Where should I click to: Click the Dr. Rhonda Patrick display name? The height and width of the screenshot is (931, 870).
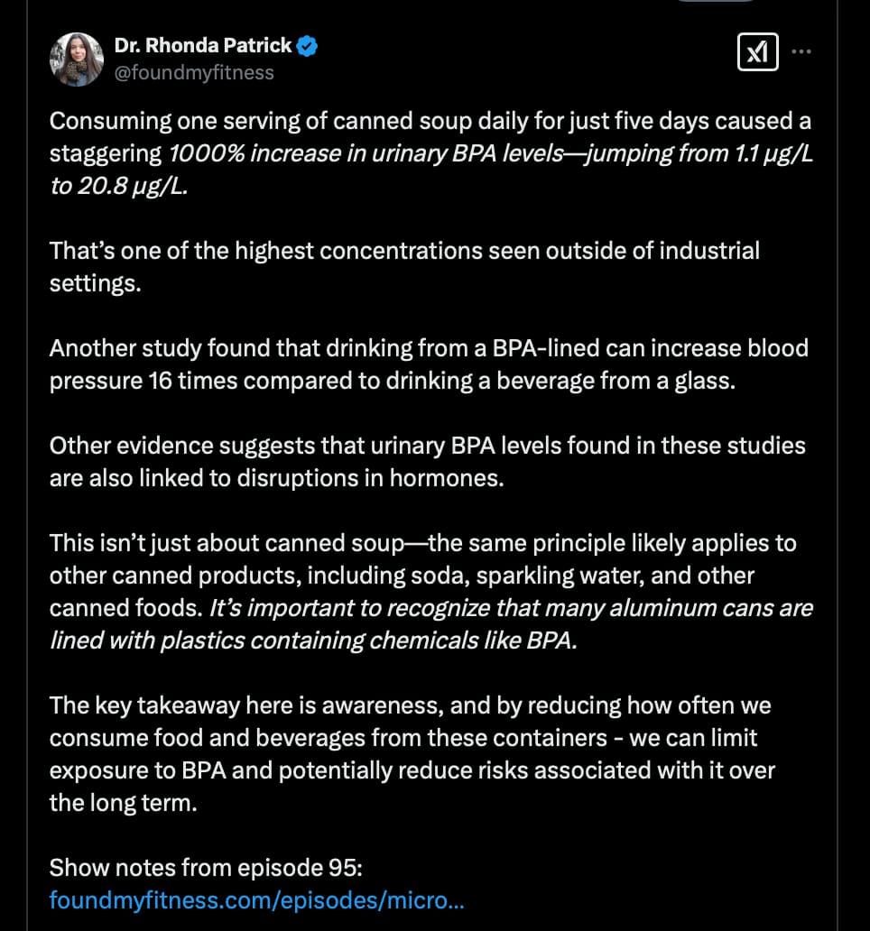(202, 45)
